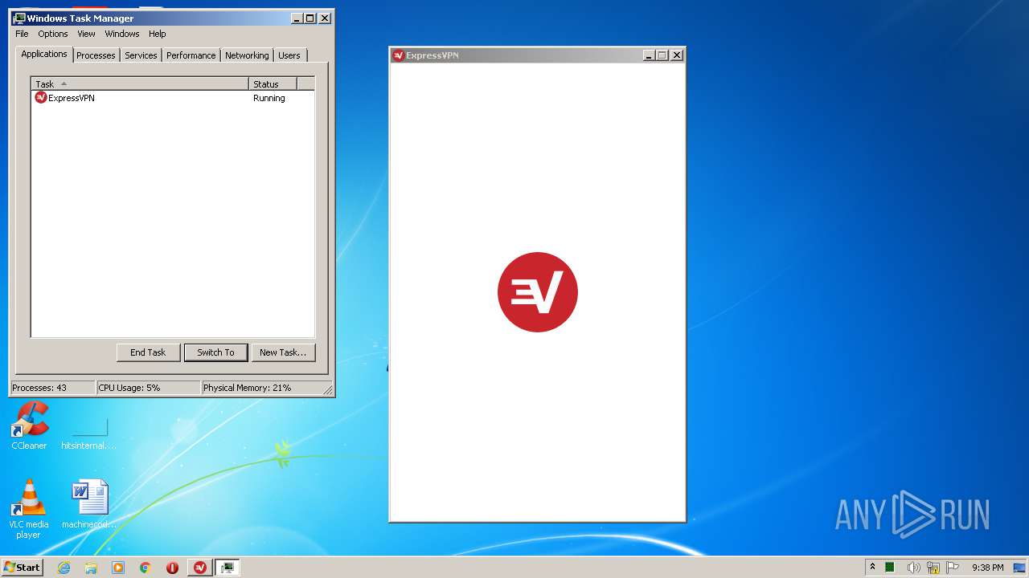Image resolution: width=1029 pixels, height=578 pixels.
Task: Show hidden tray icons arrow
Action: [x=872, y=568]
